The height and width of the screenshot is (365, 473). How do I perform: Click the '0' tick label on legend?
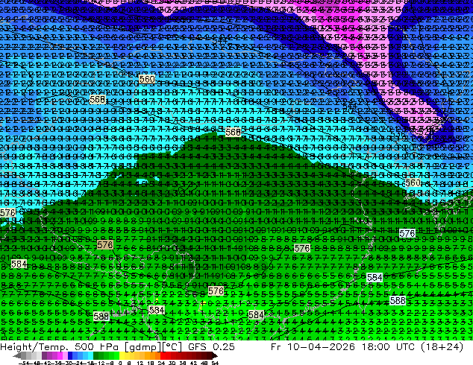tap(120, 363)
